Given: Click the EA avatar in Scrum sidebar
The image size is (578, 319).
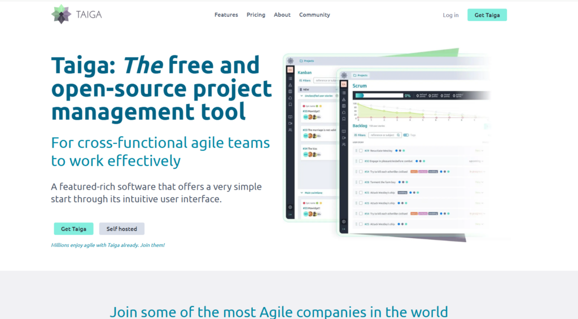Looking at the screenshot, I should pyautogui.click(x=344, y=85).
